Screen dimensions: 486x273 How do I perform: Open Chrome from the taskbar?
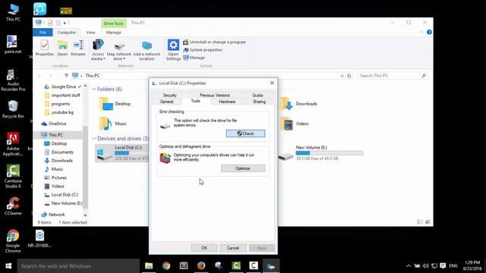[x=166, y=266]
